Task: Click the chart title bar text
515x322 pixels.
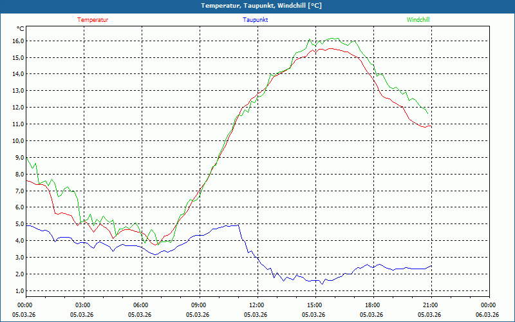Action: (261, 6)
